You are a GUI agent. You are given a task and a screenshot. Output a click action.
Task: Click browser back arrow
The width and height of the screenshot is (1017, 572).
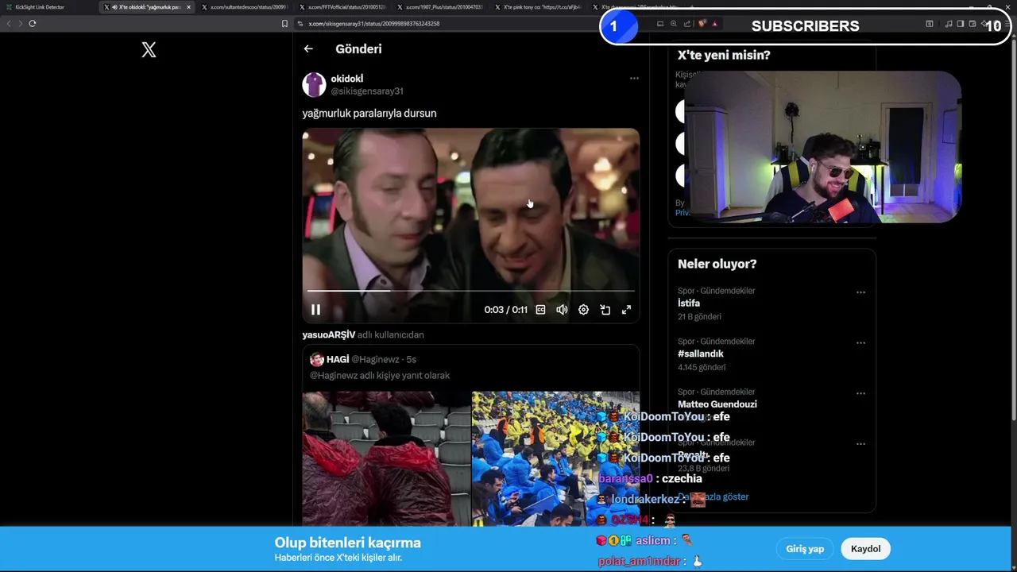pyautogui.click(x=9, y=24)
